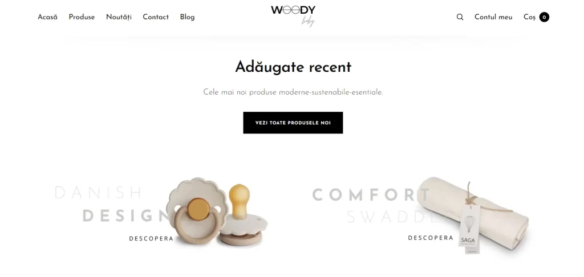Image resolution: width=584 pixels, height=277 pixels.
Task: Click the Woody Baby logo
Action: click(293, 16)
